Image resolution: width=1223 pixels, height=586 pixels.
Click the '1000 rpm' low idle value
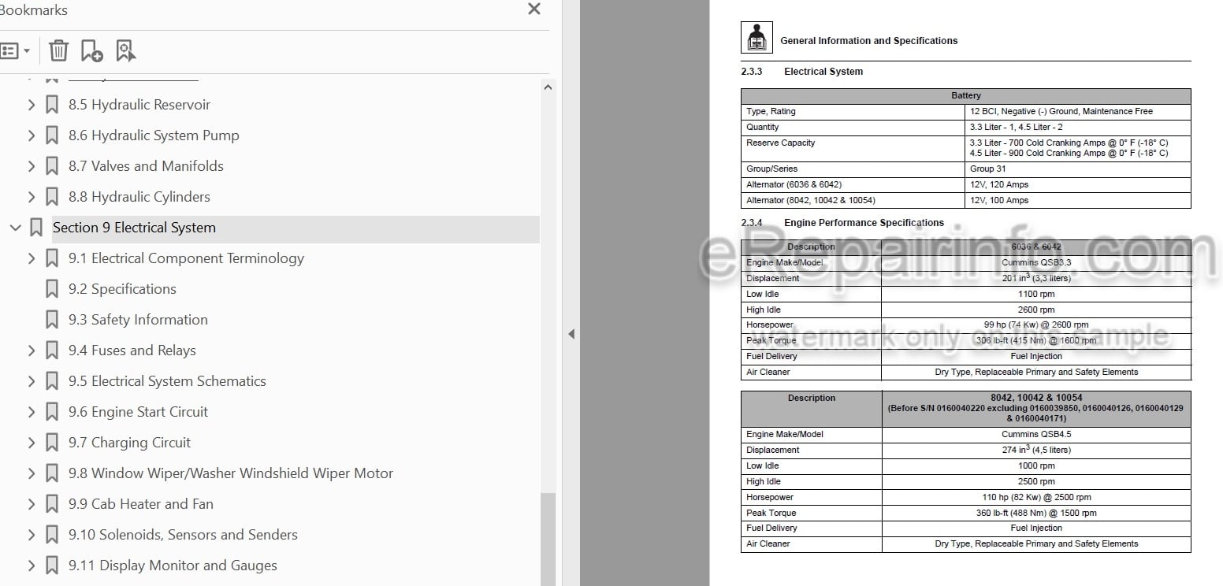pyautogui.click(x=1036, y=465)
